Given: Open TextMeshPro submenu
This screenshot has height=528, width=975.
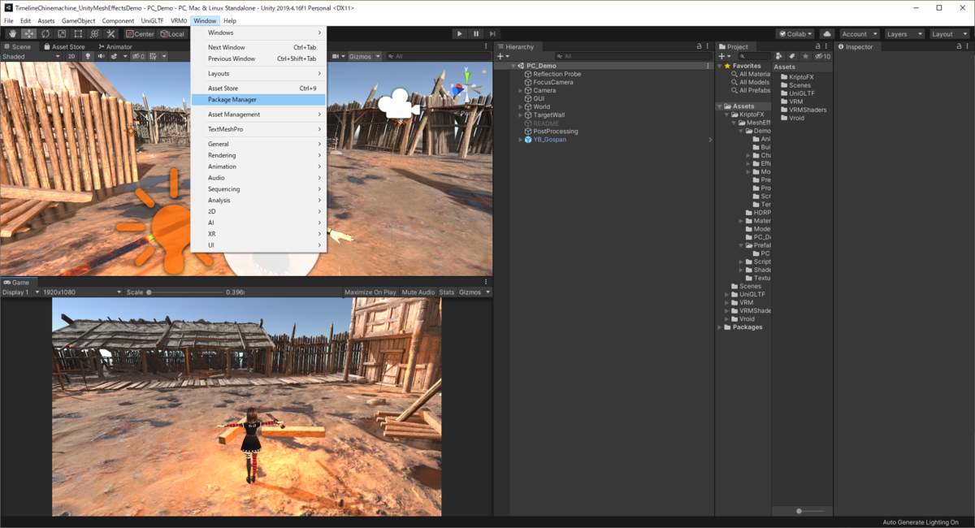Looking at the screenshot, I should click(x=258, y=129).
